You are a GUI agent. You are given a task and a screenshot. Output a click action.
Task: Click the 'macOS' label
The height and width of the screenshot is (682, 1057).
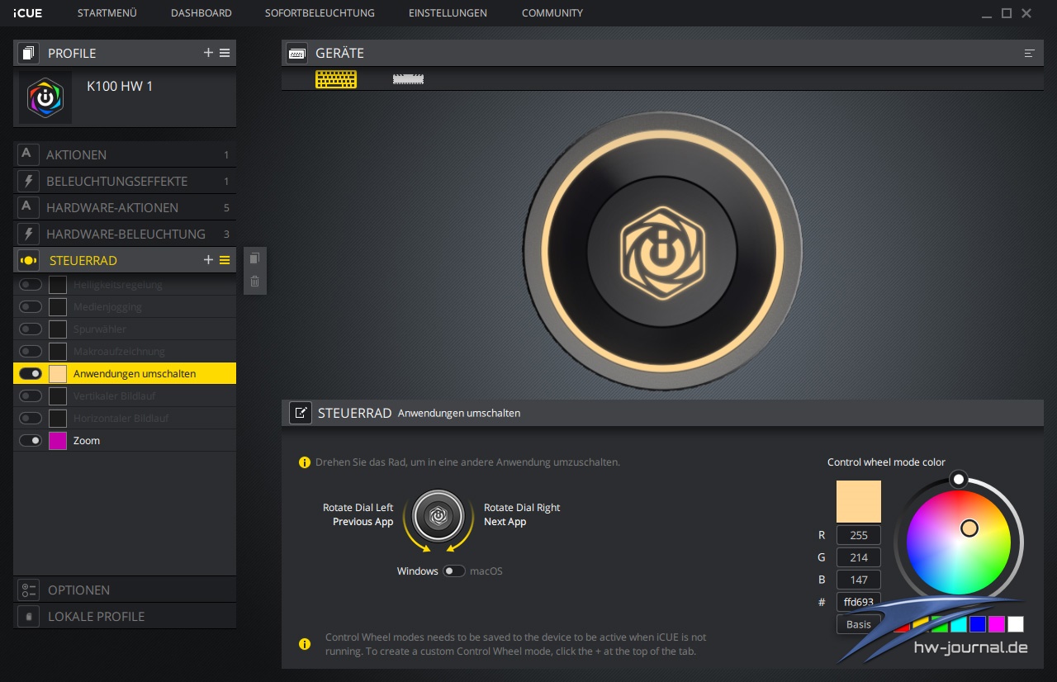coord(486,571)
